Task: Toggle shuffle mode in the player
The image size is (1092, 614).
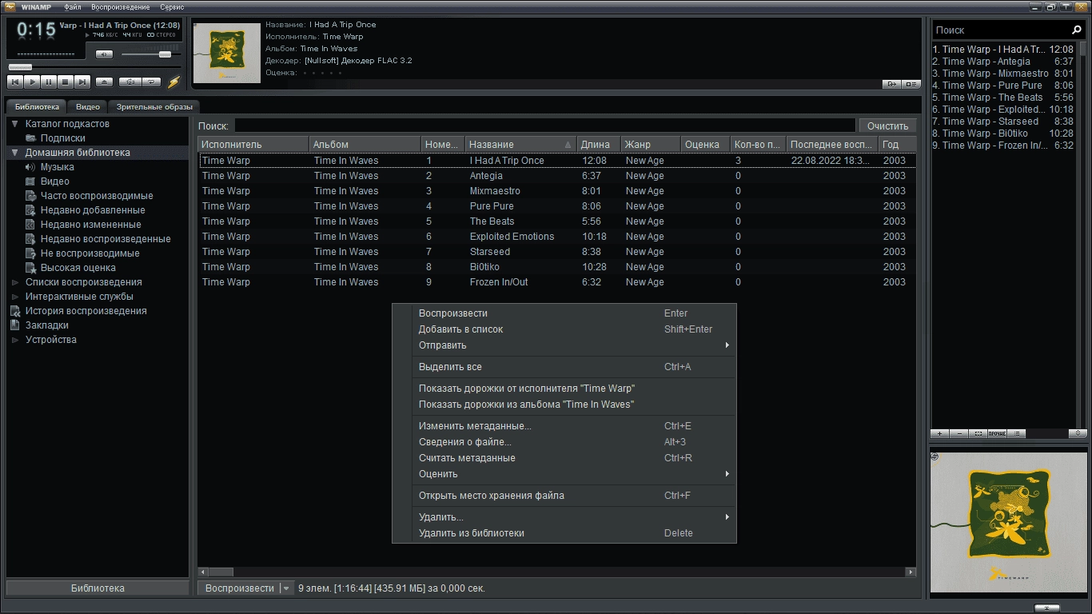Action: 130,82
